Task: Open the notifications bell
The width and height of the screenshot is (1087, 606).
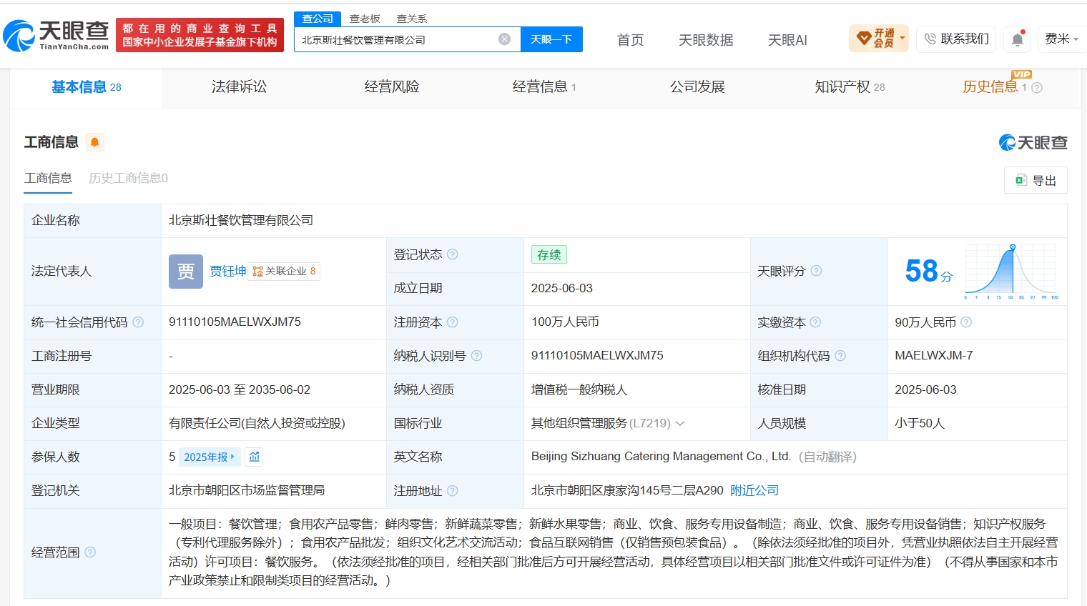Action: [x=1018, y=39]
